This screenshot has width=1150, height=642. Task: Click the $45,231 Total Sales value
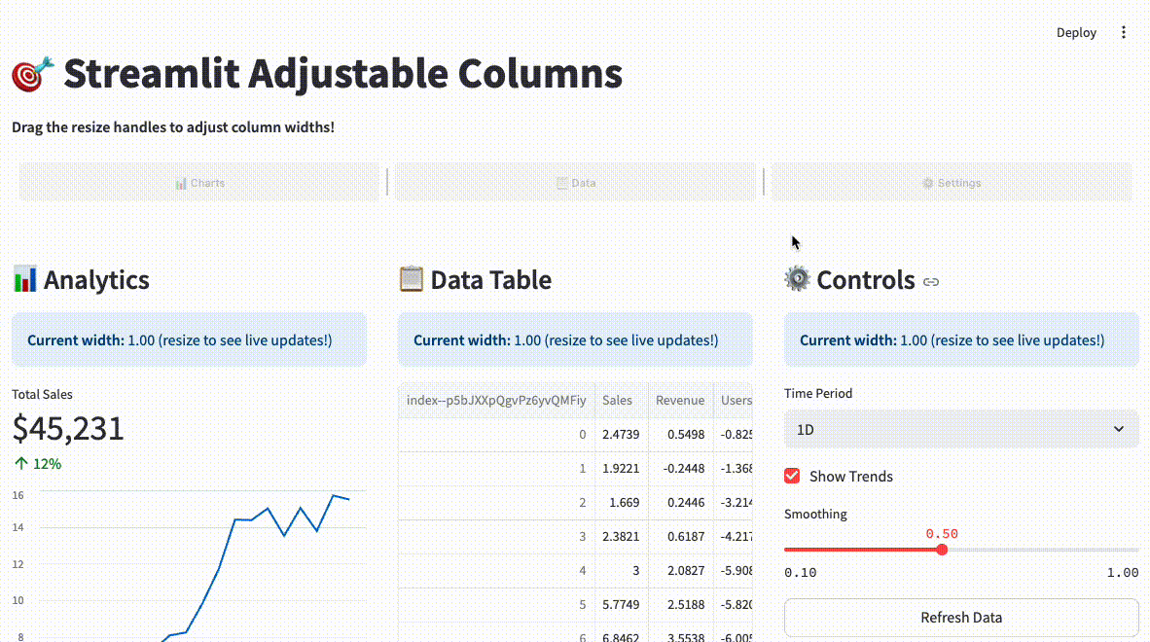click(68, 429)
